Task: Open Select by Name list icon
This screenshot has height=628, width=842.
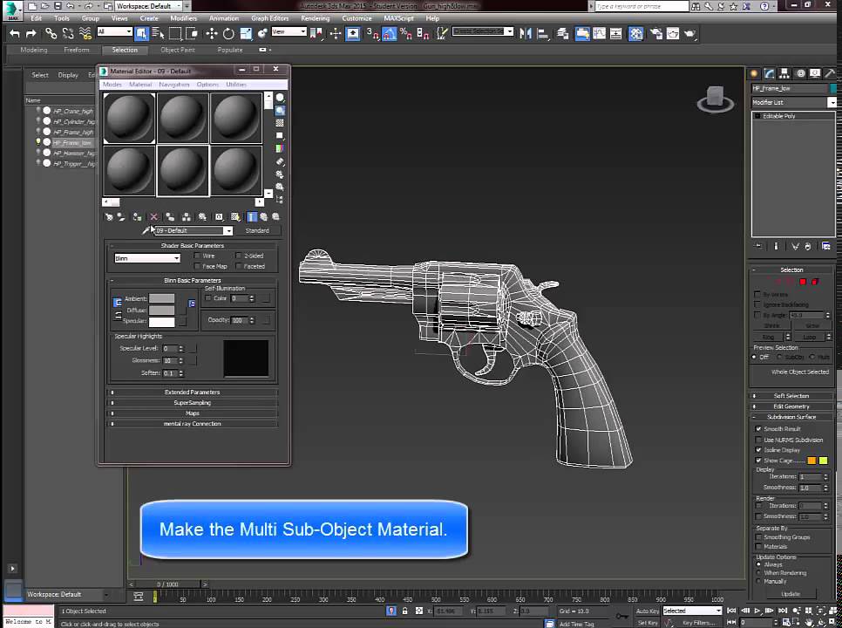Action: pos(158,33)
